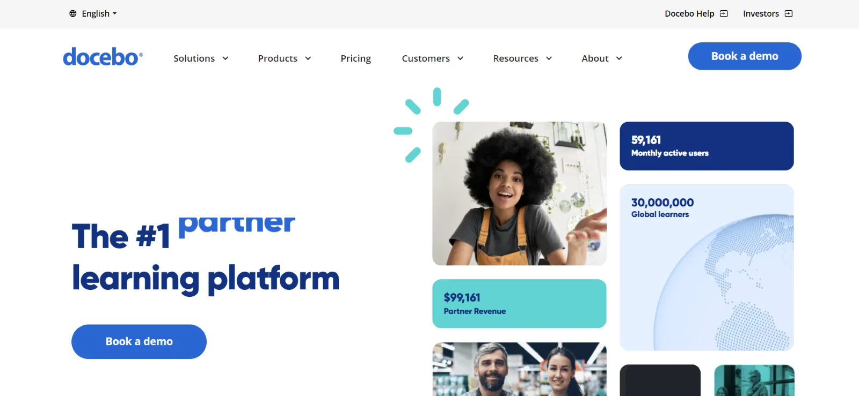Image resolution: width=859 pixels, height=396 pixels.
Task: Expand the Solutions menu chevron
Action: 225,58
